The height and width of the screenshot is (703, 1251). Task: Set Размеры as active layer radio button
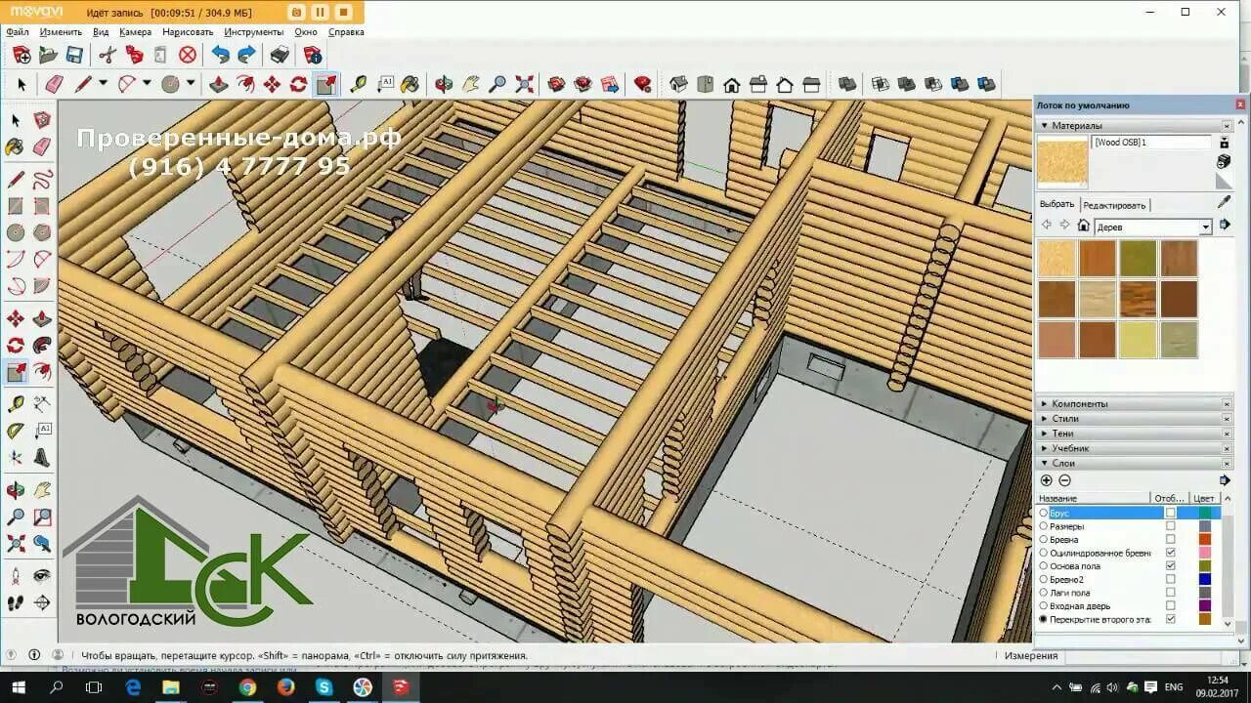1044,526
